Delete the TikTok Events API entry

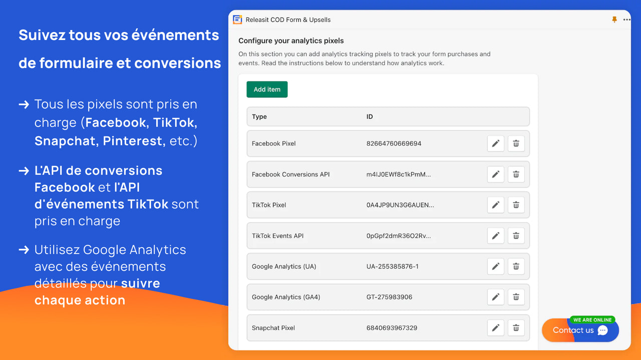click(x=516, y=236)
